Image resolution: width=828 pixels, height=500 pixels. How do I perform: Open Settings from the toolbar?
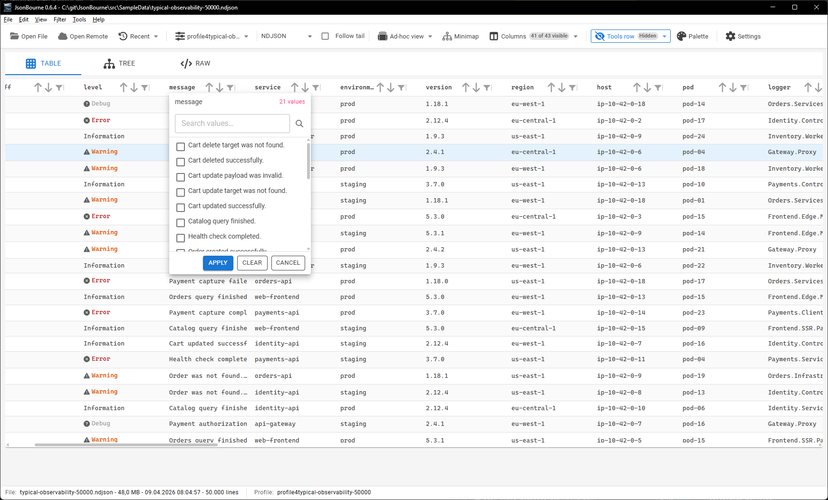pyautogui.click(x=743, y=36)
